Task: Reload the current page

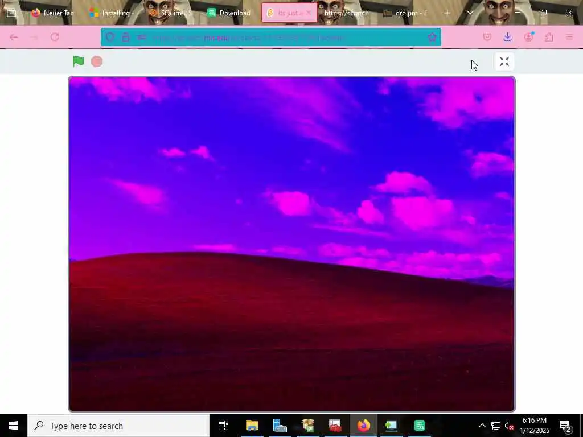Action: click(55, 37)
